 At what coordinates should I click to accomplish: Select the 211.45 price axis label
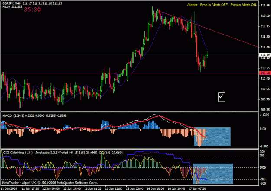tap(265, 47)
